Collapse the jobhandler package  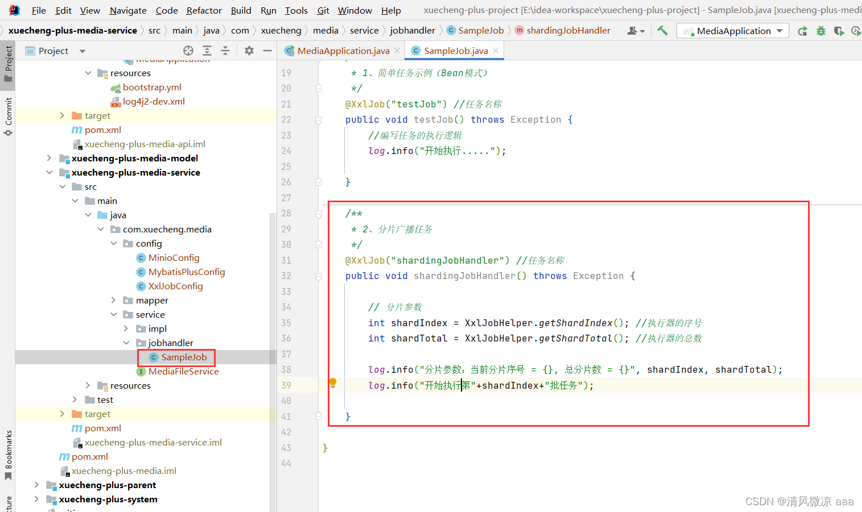point(126,343)
